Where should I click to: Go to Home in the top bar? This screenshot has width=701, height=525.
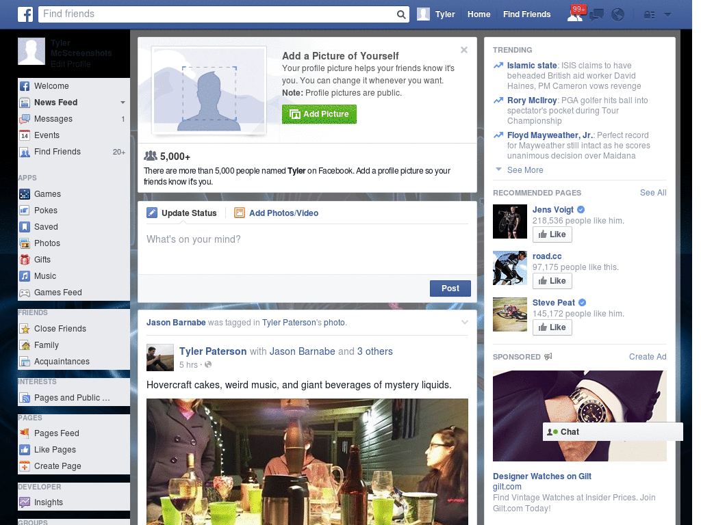479,14
